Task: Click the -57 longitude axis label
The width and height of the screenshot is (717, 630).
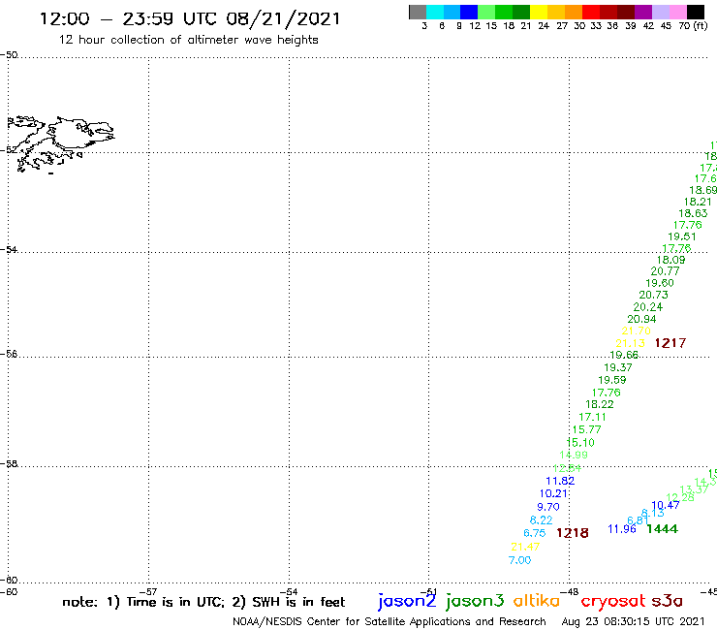Action: (148, 591)
